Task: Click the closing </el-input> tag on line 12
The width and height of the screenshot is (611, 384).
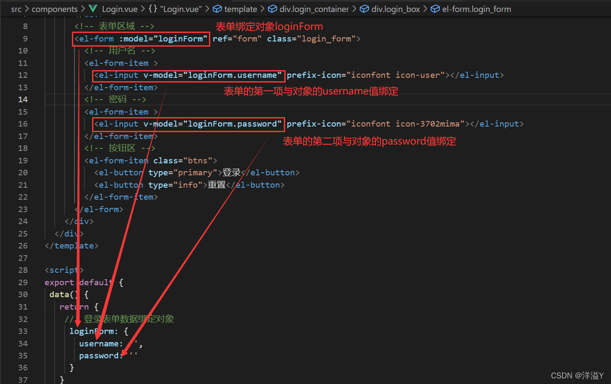Action: pyautogui.click(x=477, y=75)
